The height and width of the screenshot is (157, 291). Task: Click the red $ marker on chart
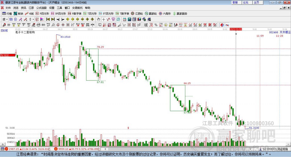[x=128, y=128]
